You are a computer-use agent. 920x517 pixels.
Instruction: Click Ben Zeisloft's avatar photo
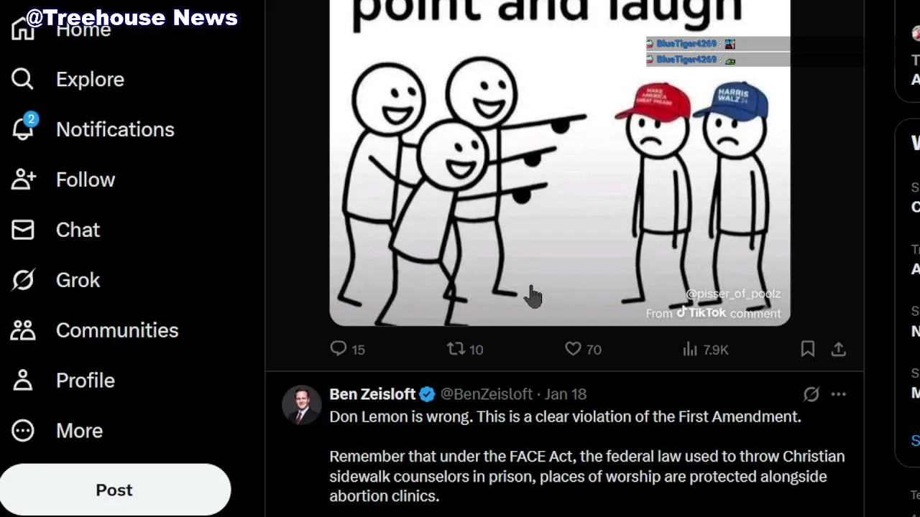pos(301,405)
